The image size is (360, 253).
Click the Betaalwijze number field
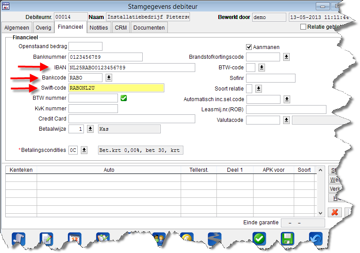tap(76, 129)
